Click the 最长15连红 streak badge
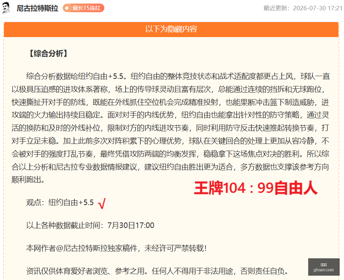The height and width of the screenshot is (280, 344). 83,8
